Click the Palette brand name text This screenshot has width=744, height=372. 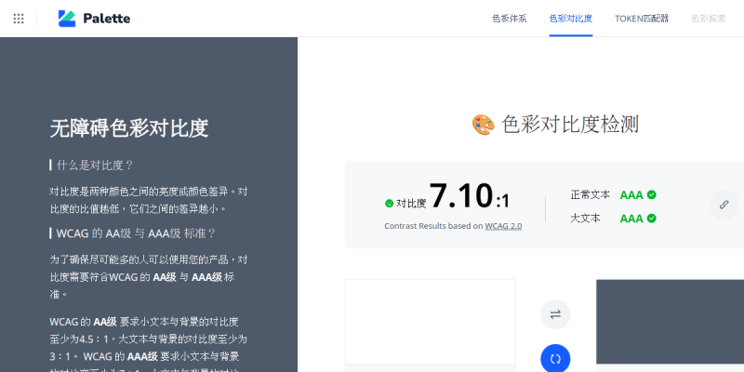coord(106,19)
